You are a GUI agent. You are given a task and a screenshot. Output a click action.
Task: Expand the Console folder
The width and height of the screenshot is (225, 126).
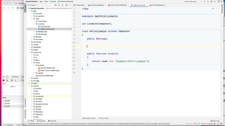(x=32, y=14)
